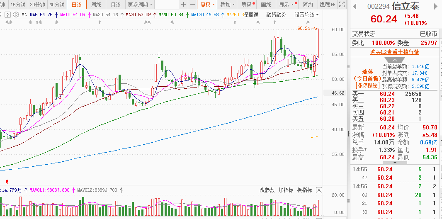Viewport: 442px width, 219px height.
Task: Collapse the limit-up info panel arrow
Action: point(394,60)
